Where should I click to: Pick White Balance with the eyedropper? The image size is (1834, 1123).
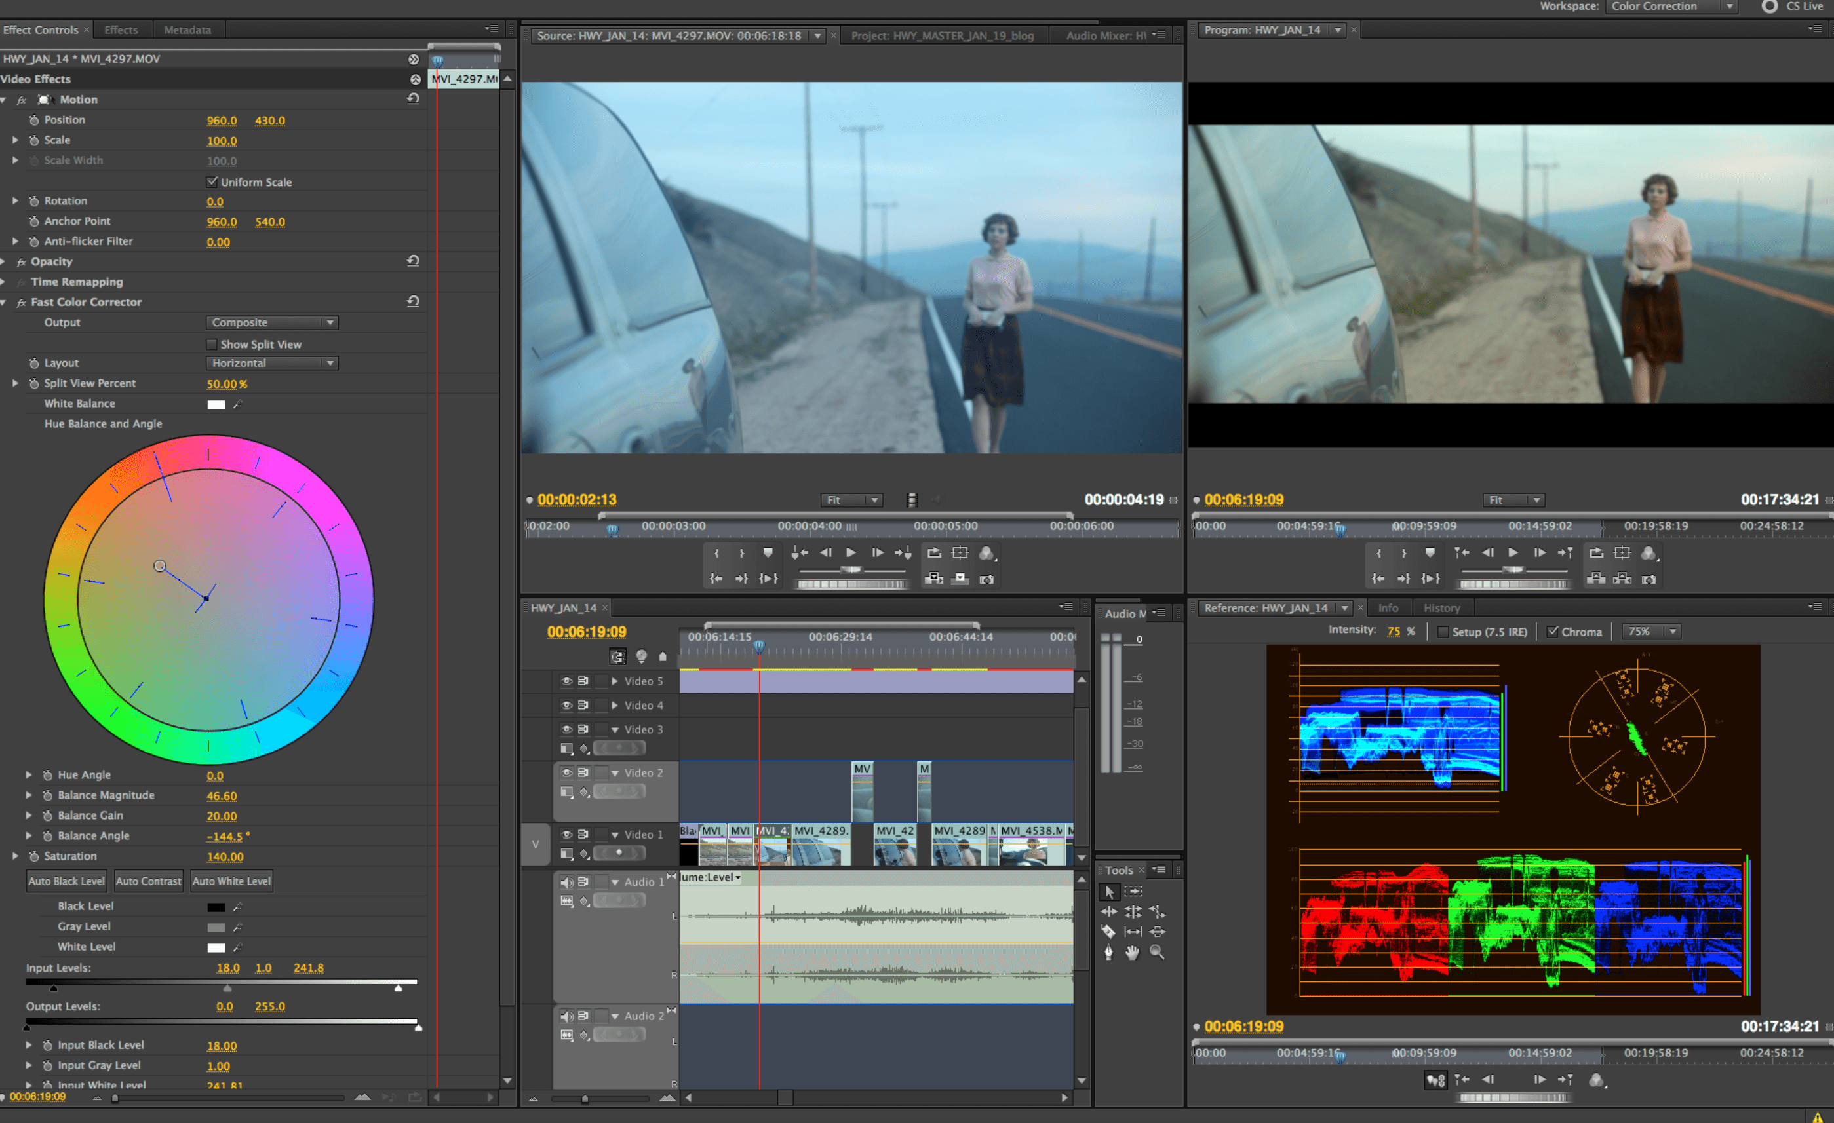(x=238, y=404)
